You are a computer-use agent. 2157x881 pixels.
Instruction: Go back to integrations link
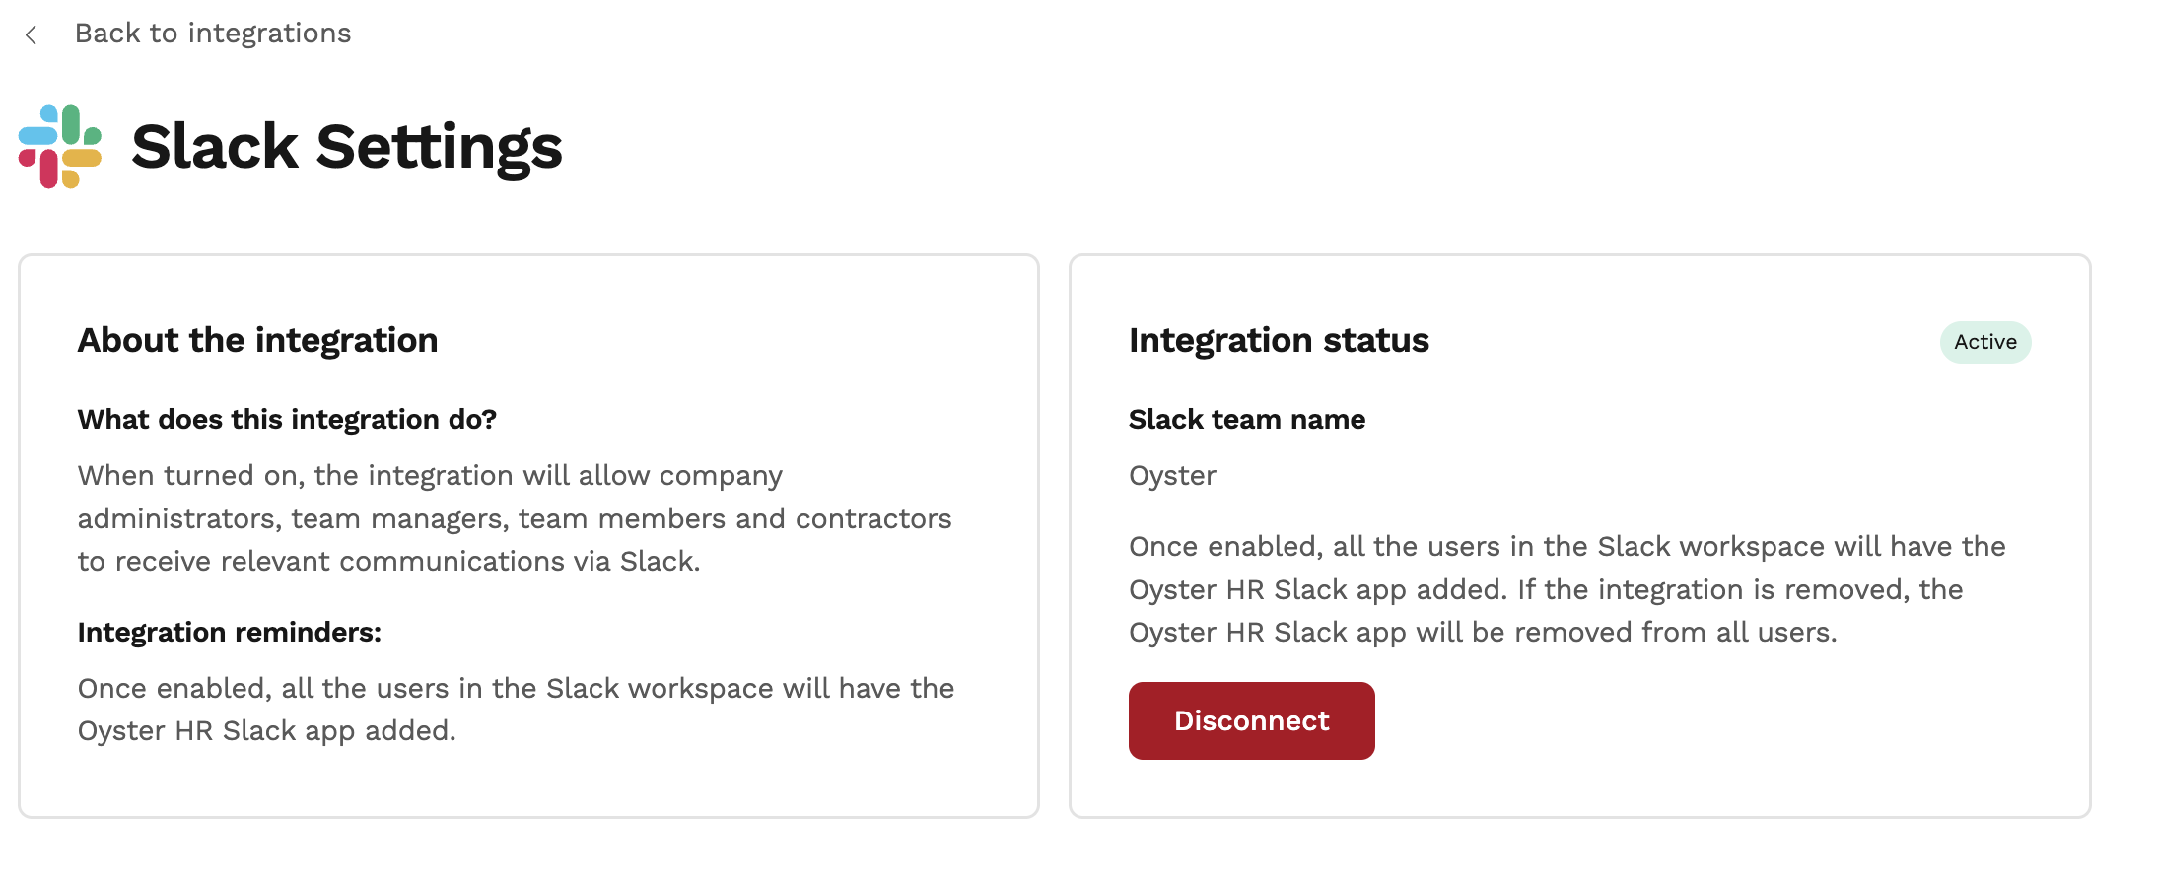pyautogui.click(x=213, y=34)
